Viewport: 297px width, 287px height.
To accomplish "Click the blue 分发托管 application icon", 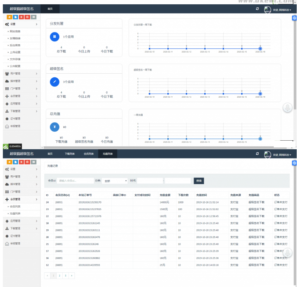I will (54, 37).
